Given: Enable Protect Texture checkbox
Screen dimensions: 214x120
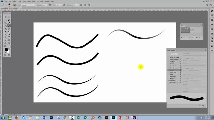Looking at the screenshot, I should click(169, 83).
